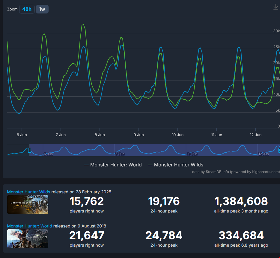
Task: Click "released on 28 February 2025" text
Action: (x=81, y=192)
